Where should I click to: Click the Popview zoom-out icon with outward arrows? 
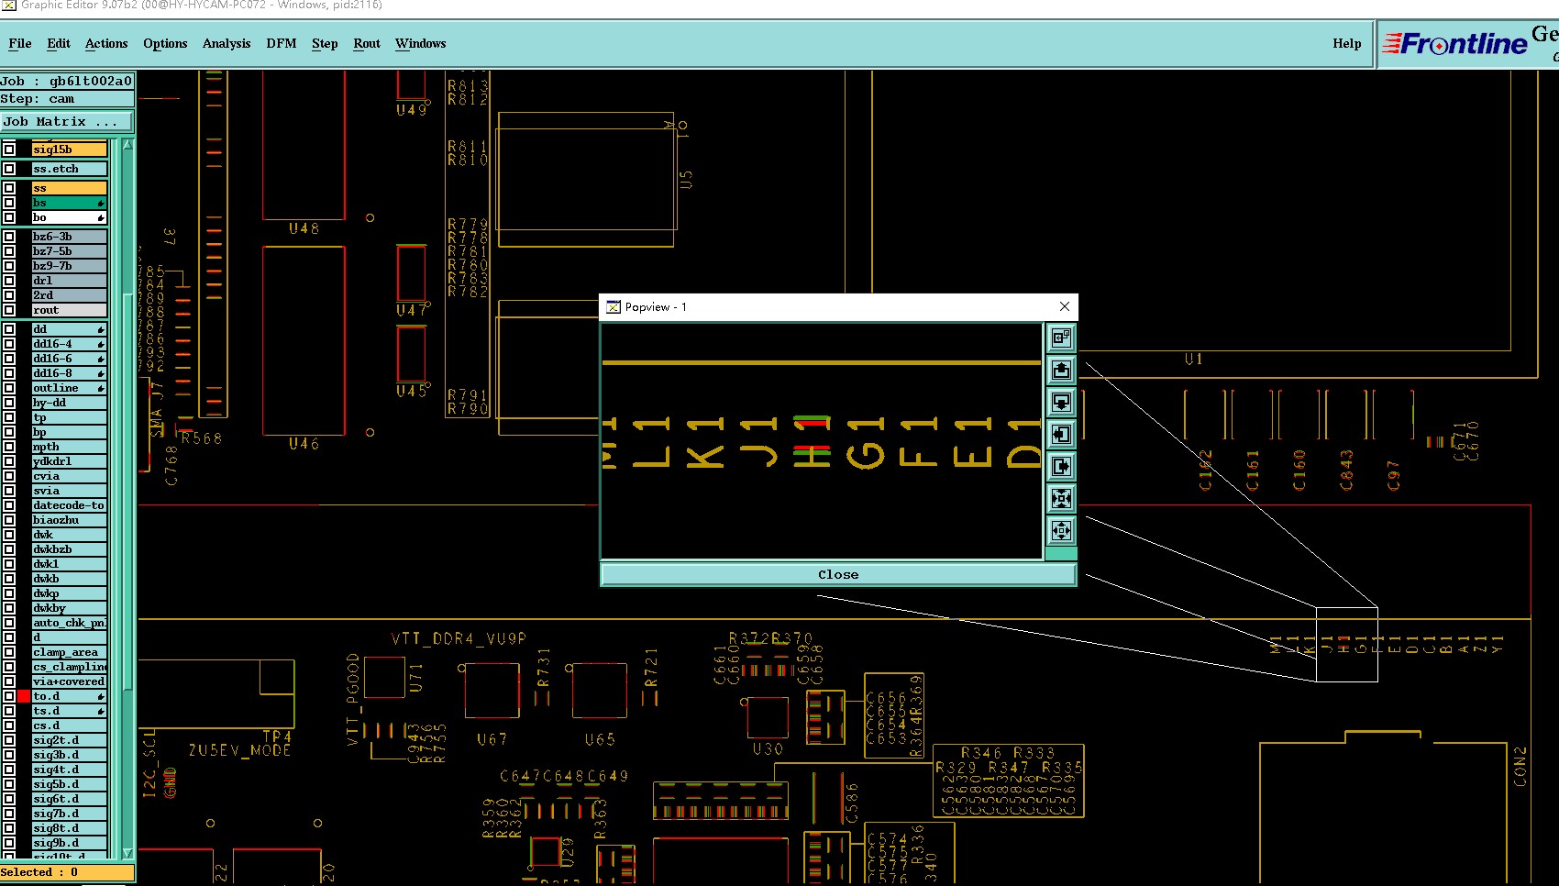[1061, 531]
